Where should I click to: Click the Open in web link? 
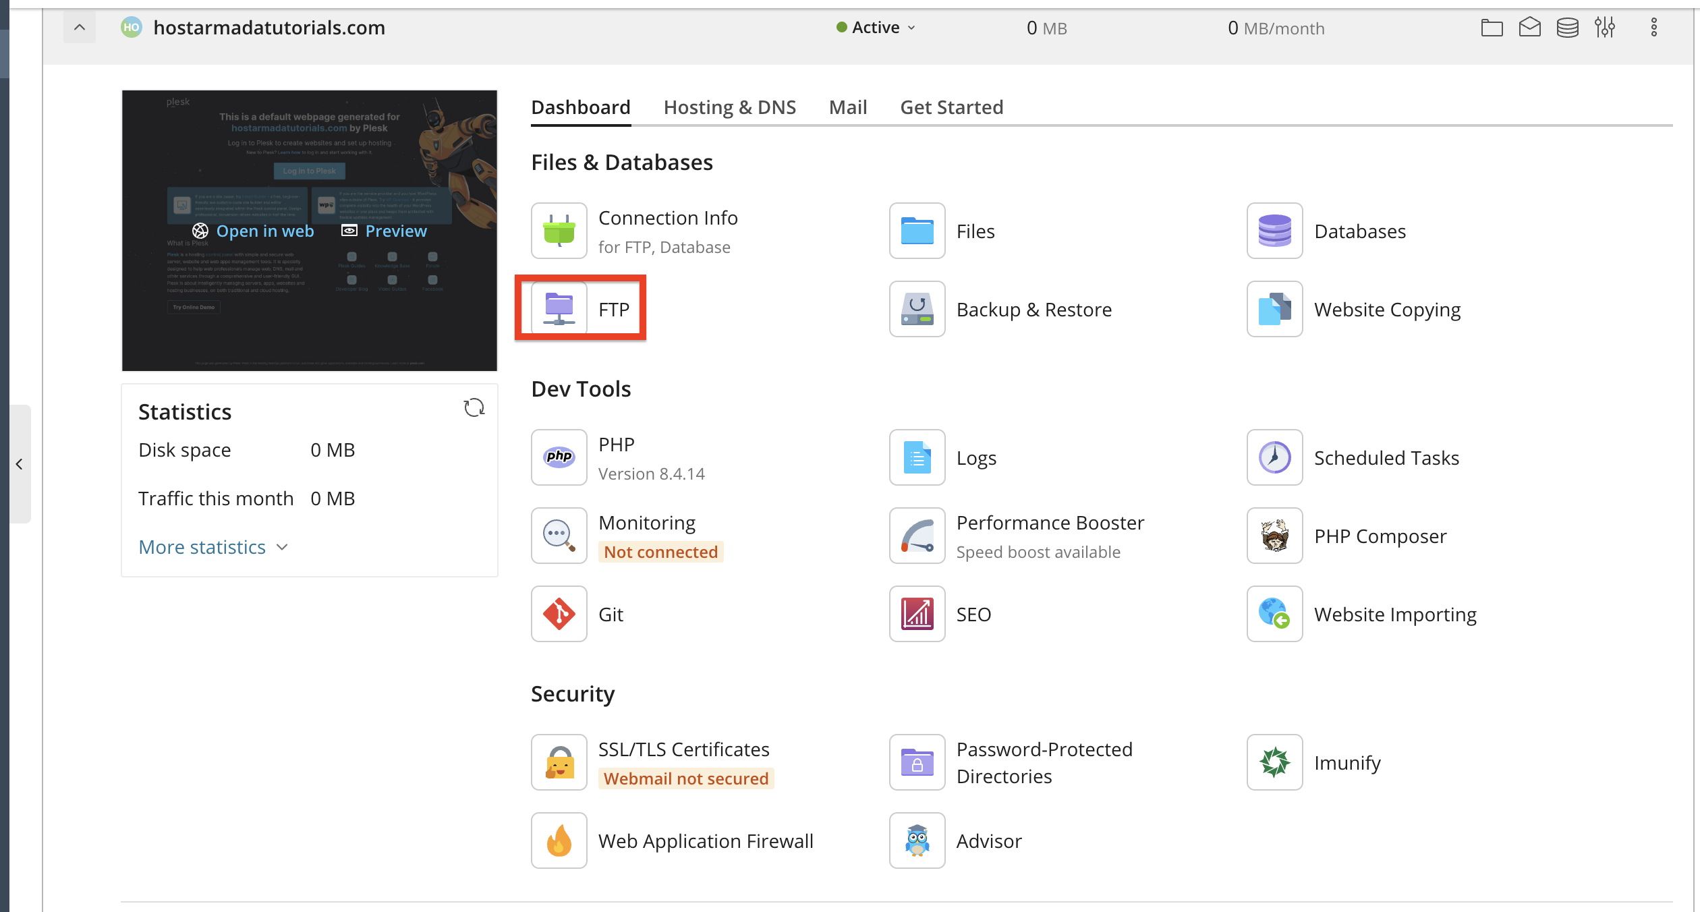click(253, 231)
